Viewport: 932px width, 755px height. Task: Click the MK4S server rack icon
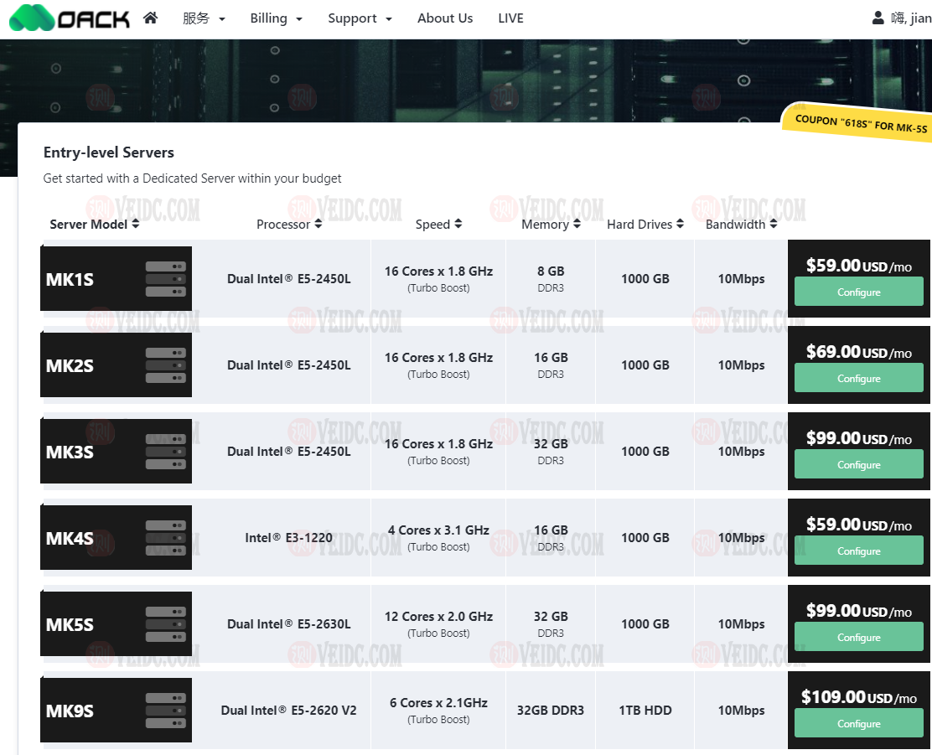click(x=166, y=537)
